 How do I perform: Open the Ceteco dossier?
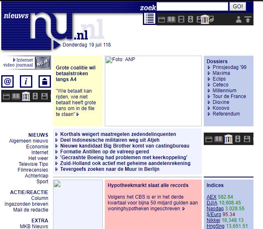coord(220,85)
